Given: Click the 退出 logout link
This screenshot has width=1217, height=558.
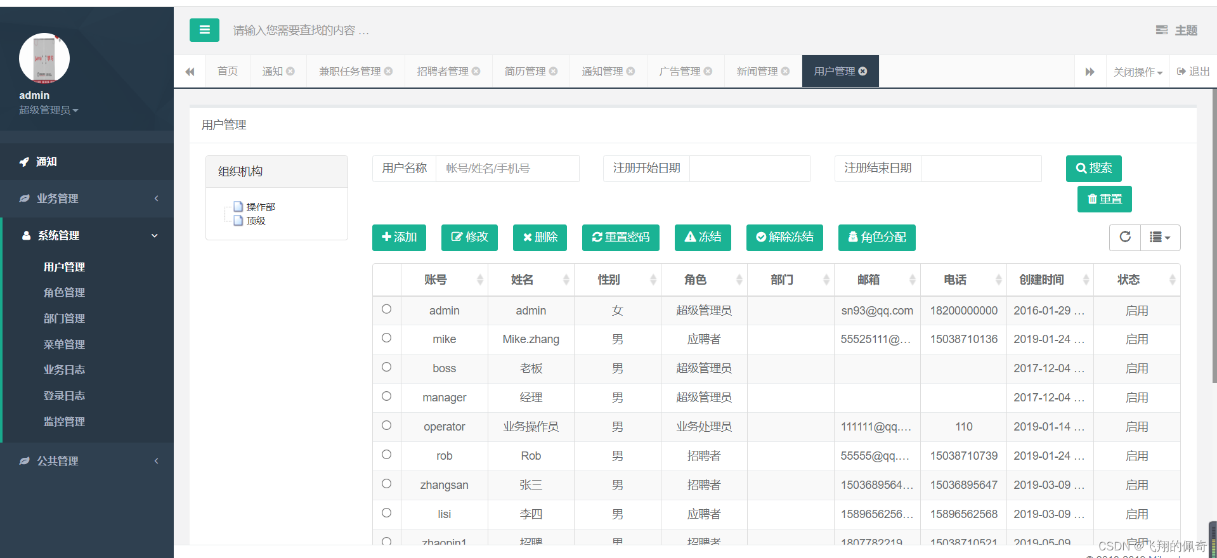Looking at the screenshot, I should [x=1194, y=72].
